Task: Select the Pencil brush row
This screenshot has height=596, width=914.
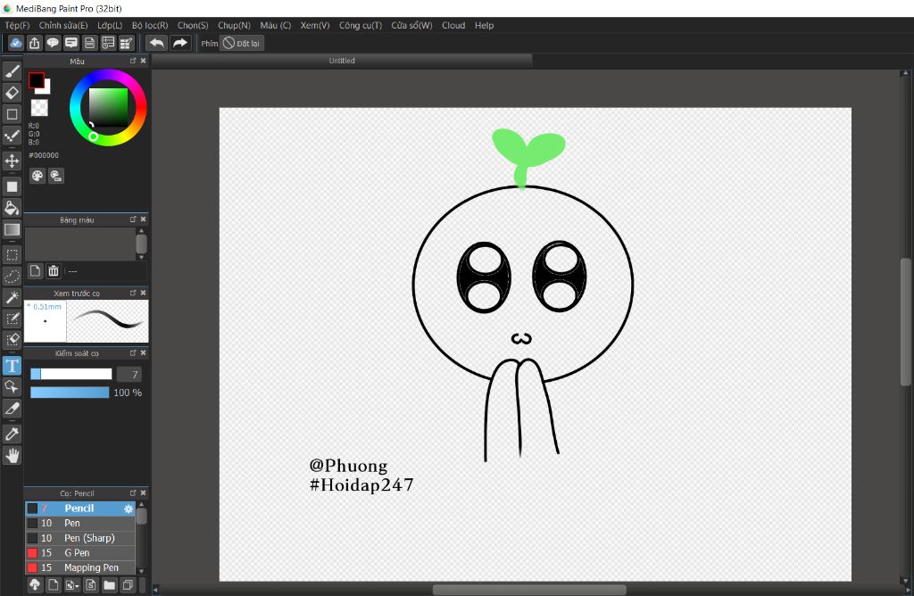Action: tap(80, 509)
